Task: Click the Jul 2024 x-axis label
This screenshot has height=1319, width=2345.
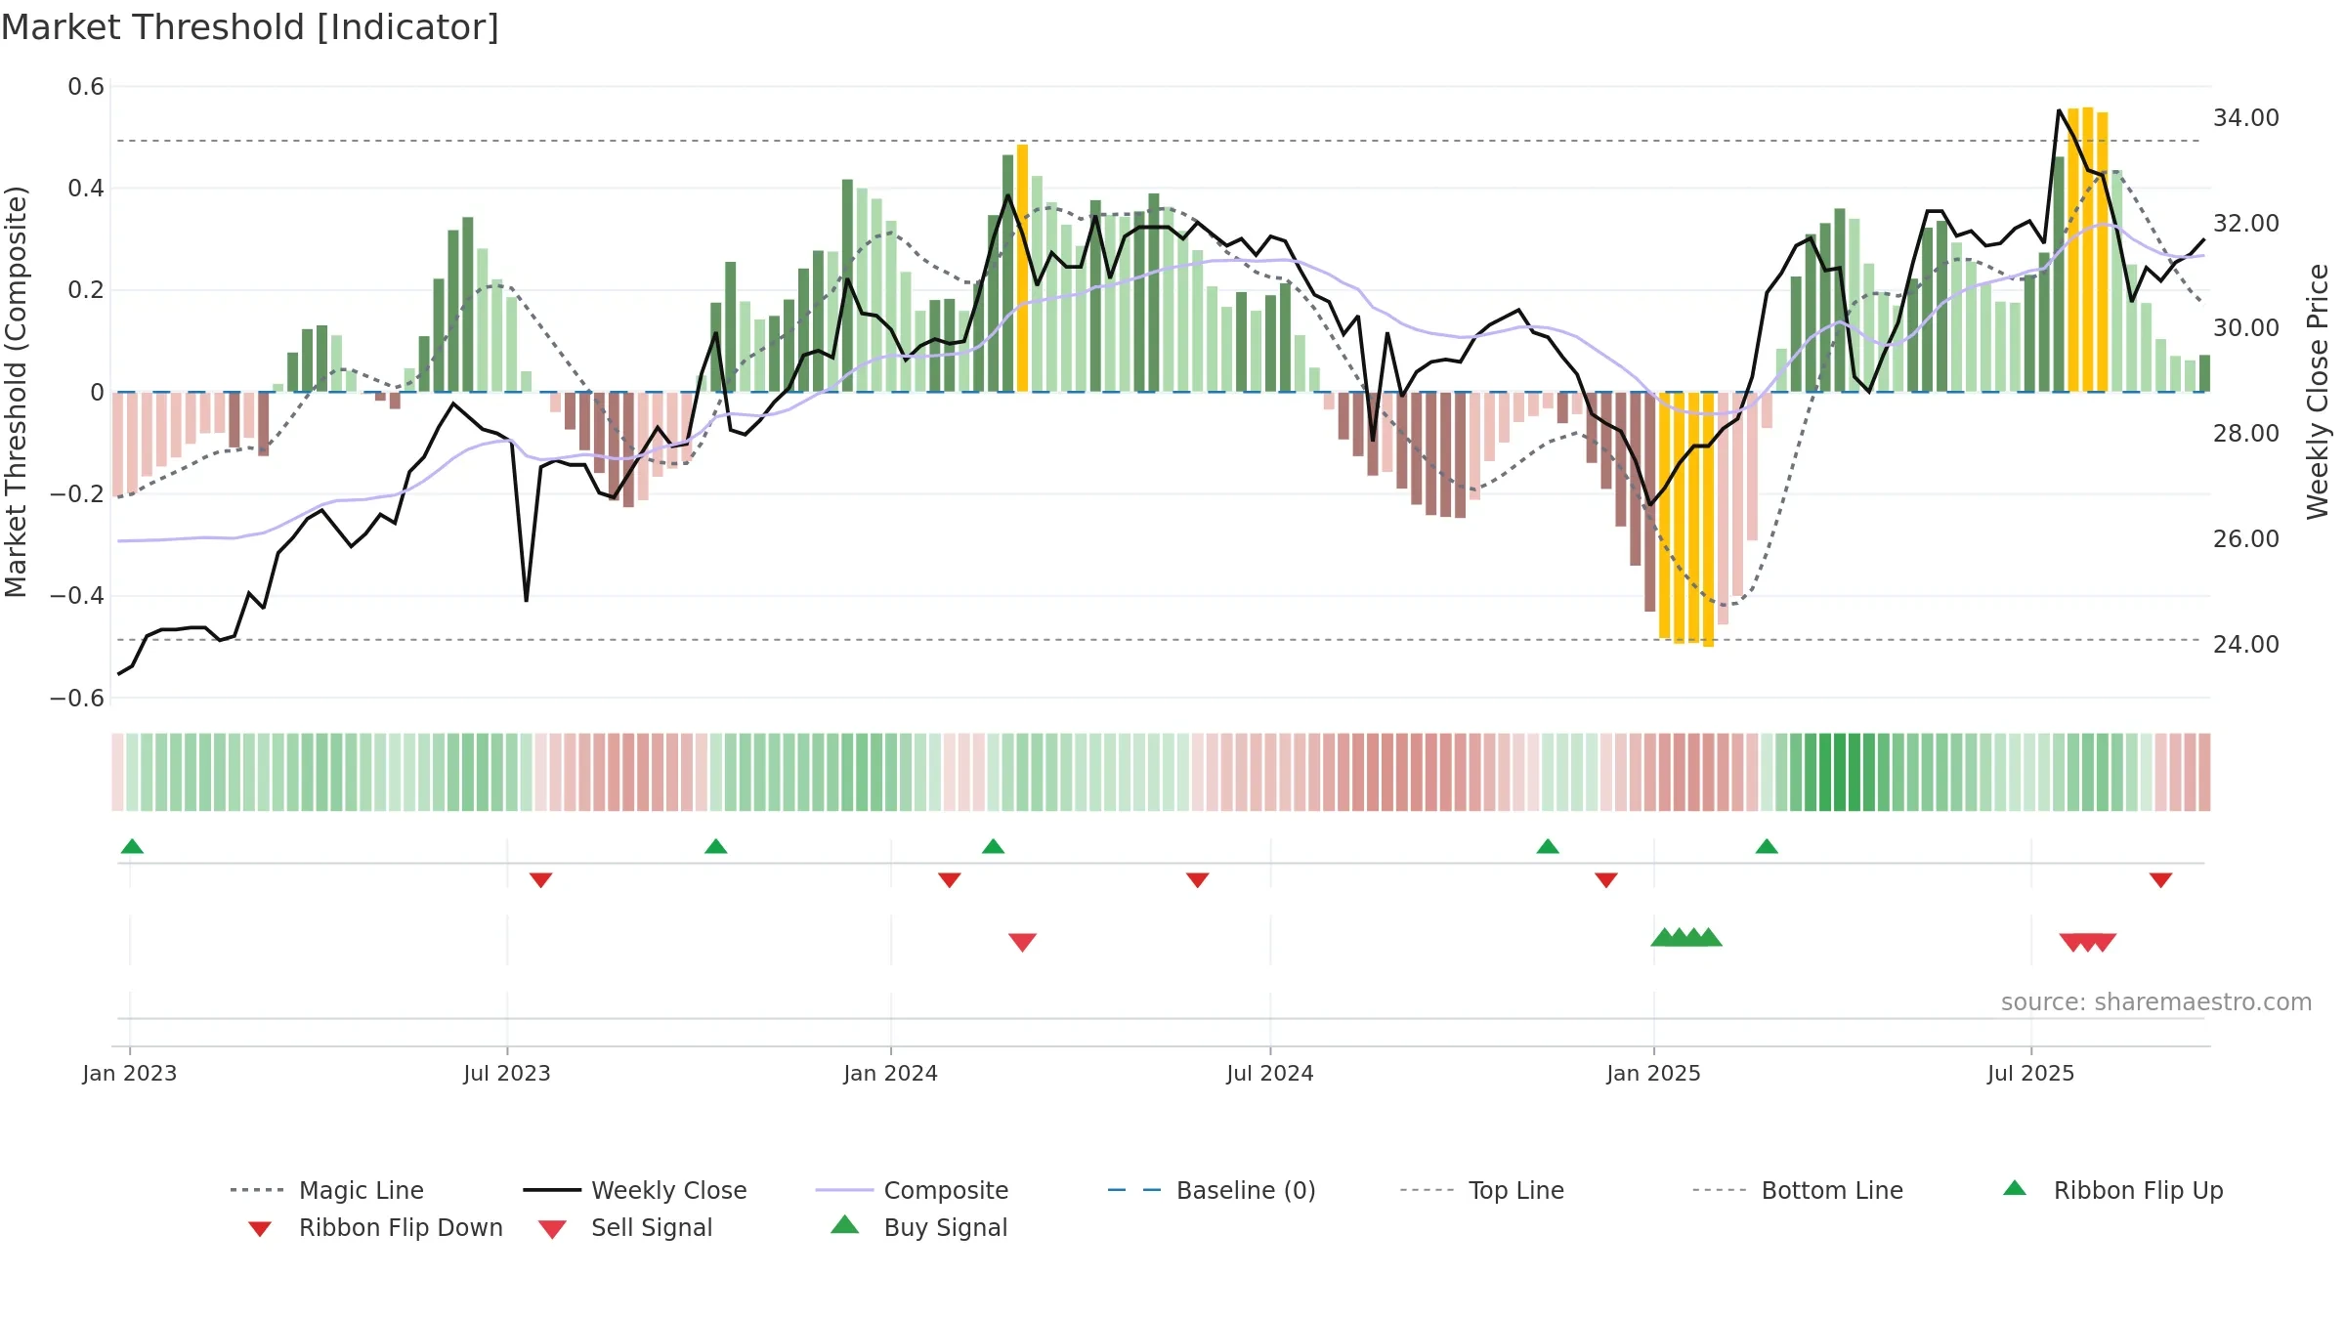Action: point(1270,1074)
